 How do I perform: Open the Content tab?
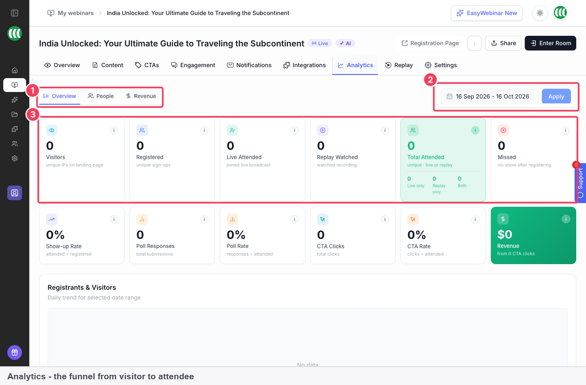point(108,65)
